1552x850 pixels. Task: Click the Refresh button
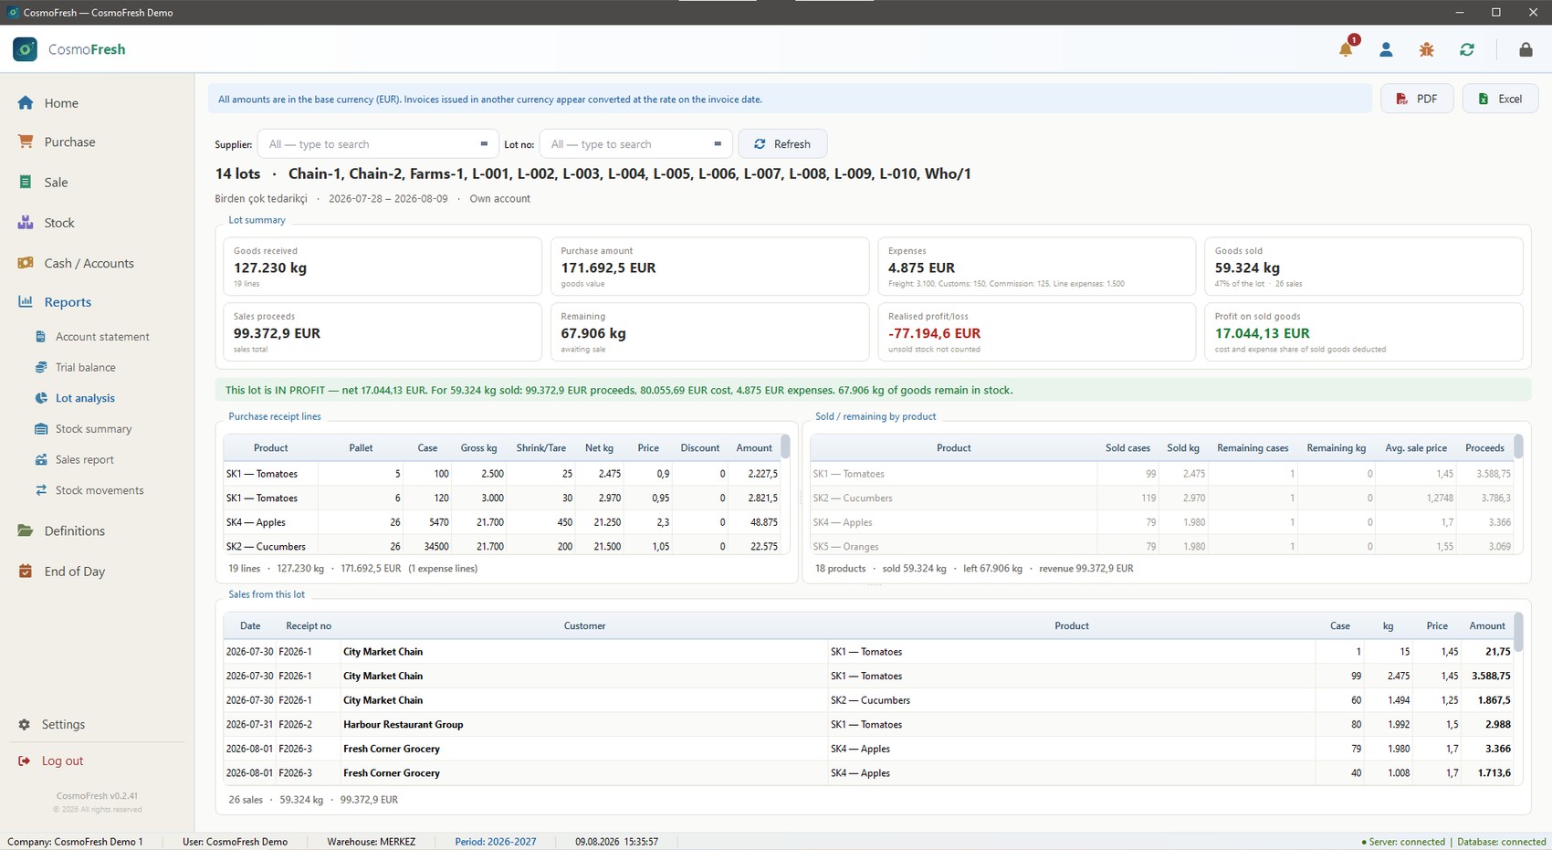click(x=782, y=144)
